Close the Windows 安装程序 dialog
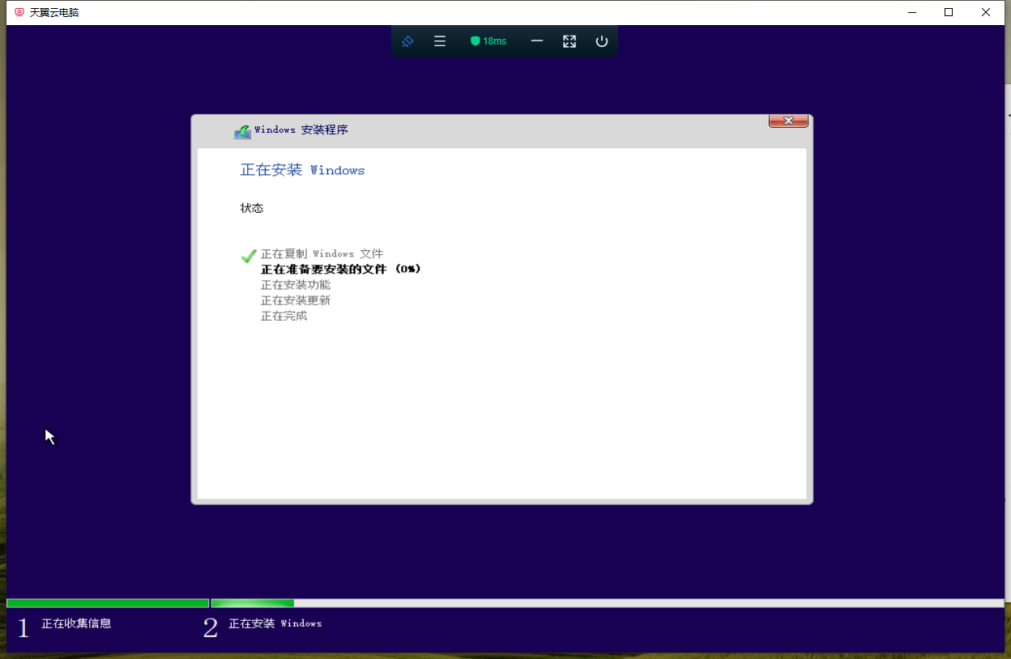The height and width of the screenshot is (659, 1011). pos(788,121)
